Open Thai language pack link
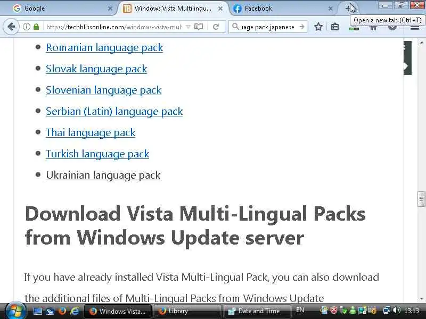The image size is (426, 319). click(91, 132)
